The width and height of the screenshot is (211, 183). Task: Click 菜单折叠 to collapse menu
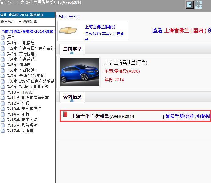pyautogui.click(x=30, y=21)
